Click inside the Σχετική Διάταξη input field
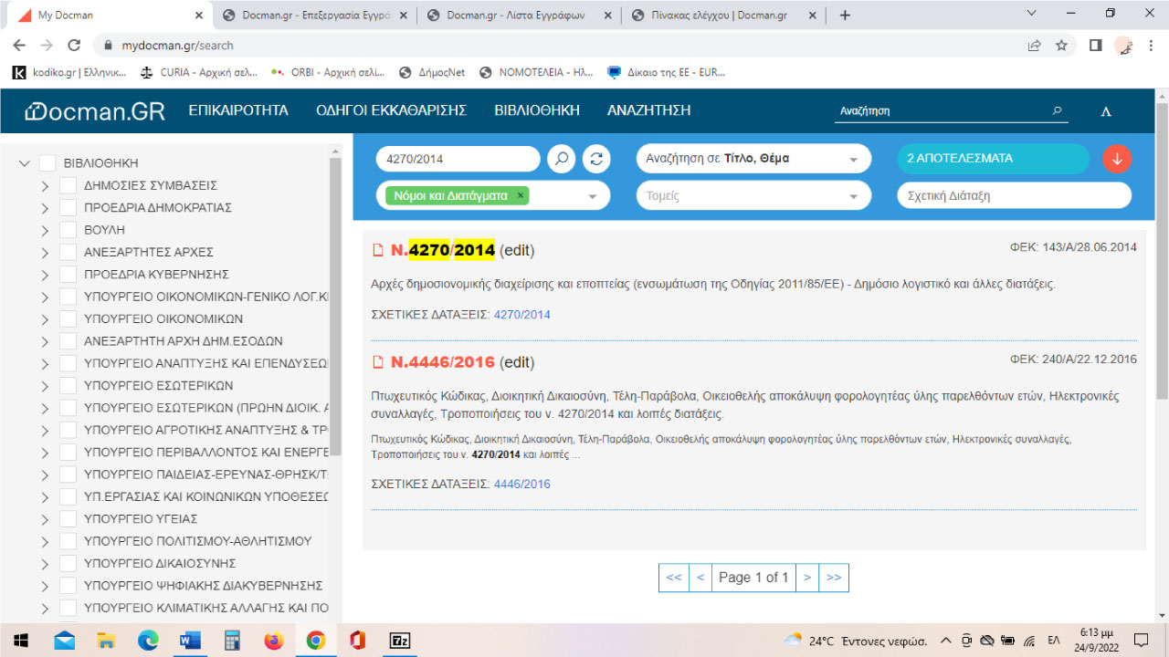1169x657 pixels. pos(1013,195)
